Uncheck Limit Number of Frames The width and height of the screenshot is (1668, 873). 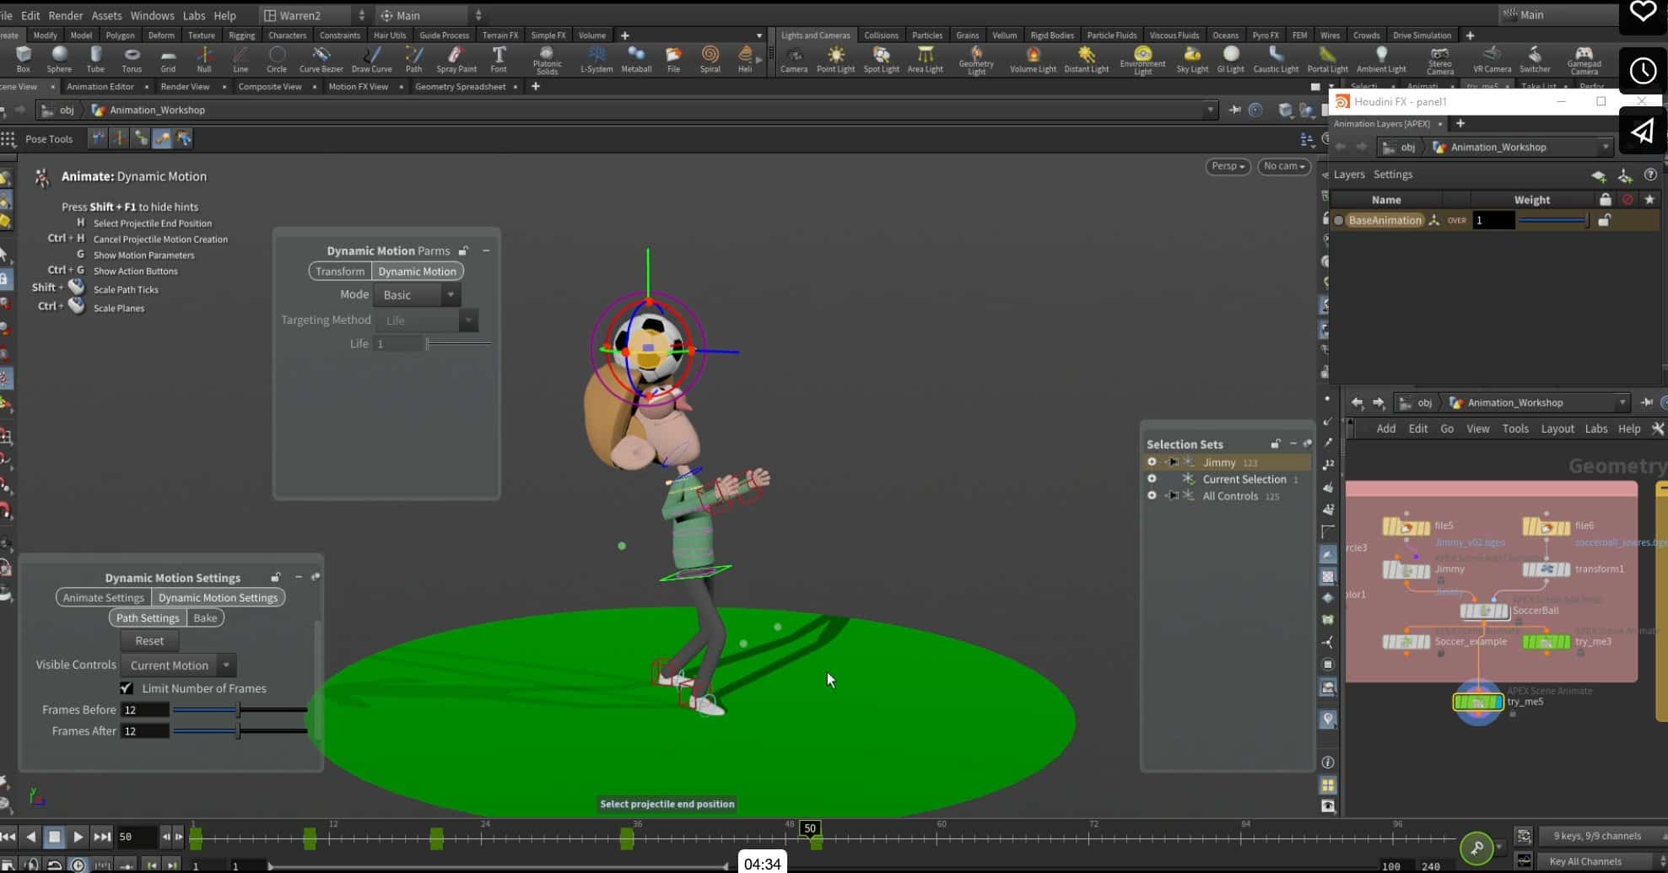pos(127,688)
